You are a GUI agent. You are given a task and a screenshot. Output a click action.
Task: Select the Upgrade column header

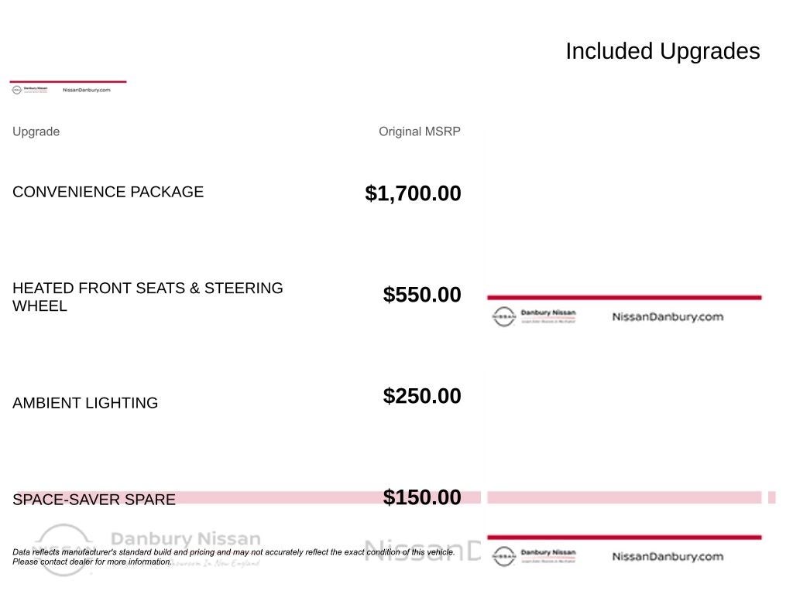tap(36, 131)
